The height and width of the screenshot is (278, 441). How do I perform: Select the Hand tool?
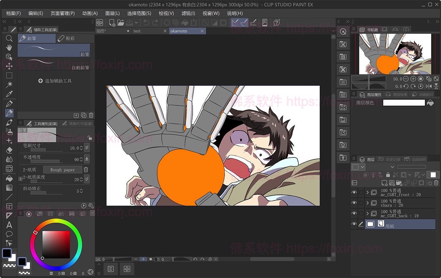pyautogui.click(x=9, y=47)
